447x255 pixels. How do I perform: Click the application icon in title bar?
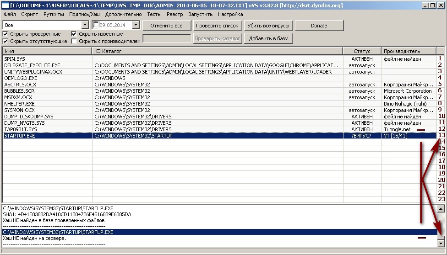pyautogui.click(x=5, y=5)
